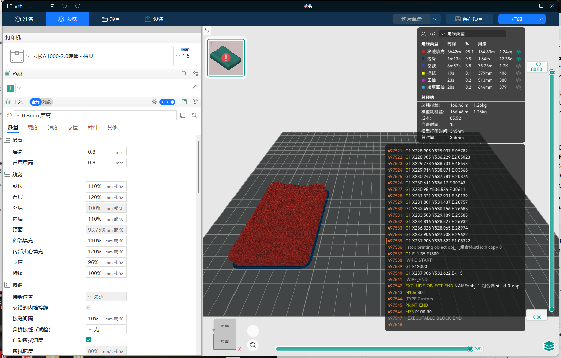Open the 斜拼接缝 dropdown showing 无
Screen dimensions: 561x358
(106, 329)
